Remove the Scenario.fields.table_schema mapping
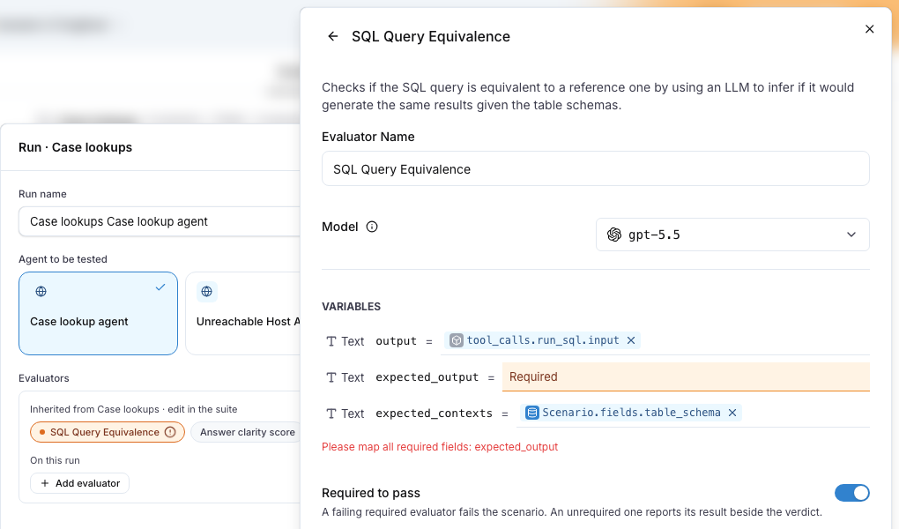899x529 pixels. [732, 413]
